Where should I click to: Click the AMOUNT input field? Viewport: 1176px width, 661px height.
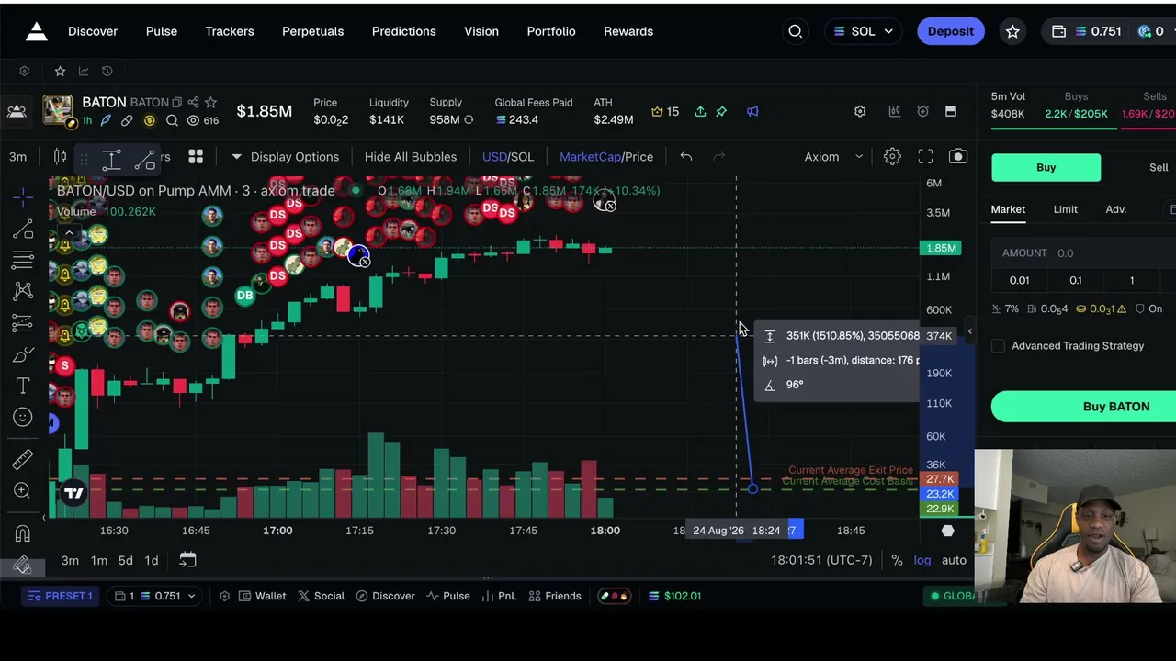point(1084,252)
